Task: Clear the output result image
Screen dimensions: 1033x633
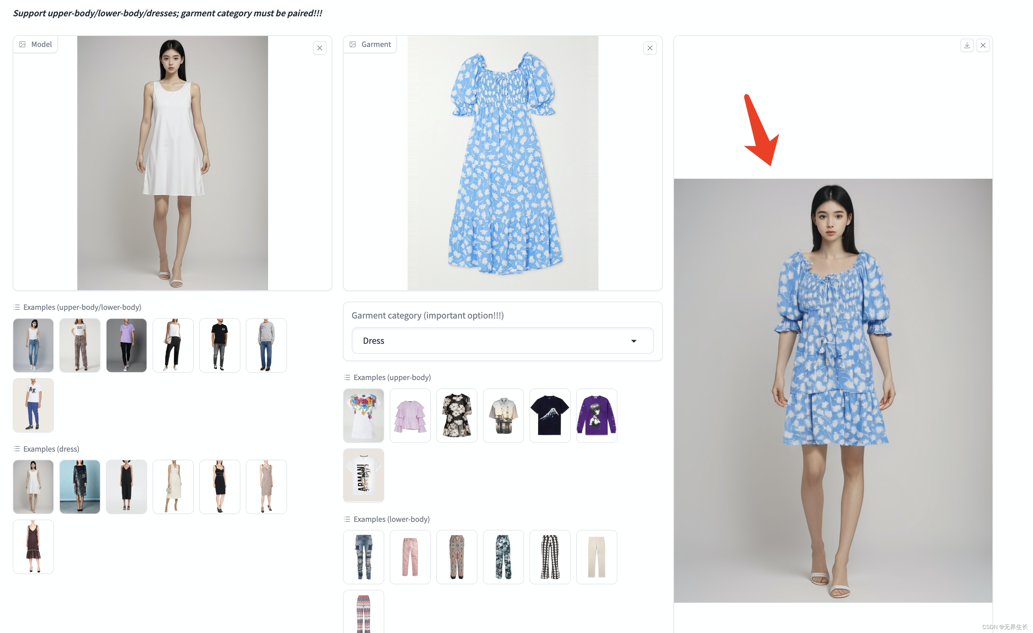Action: [983, 45]
